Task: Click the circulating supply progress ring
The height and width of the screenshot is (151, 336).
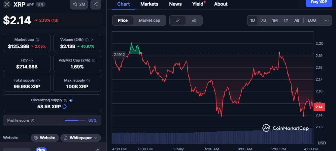Action: pyautogui.click(x=64, y=106)
